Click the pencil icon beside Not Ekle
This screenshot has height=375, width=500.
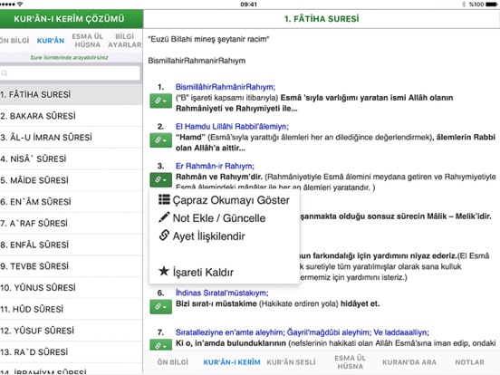[x=164, y=217]
